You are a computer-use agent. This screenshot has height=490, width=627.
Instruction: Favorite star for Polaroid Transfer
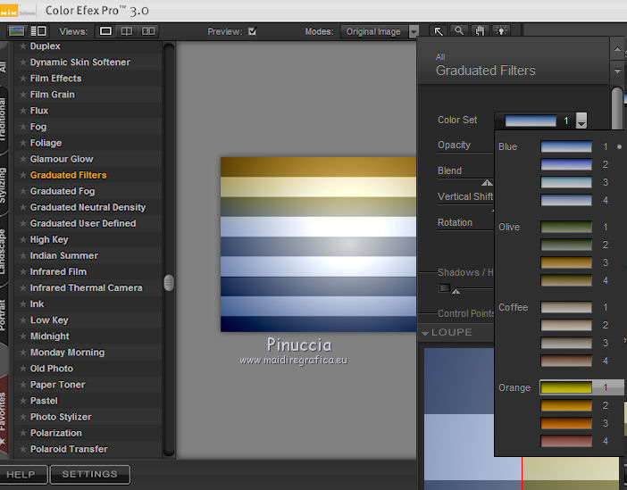pyautogui.click(x=23, y=449)
